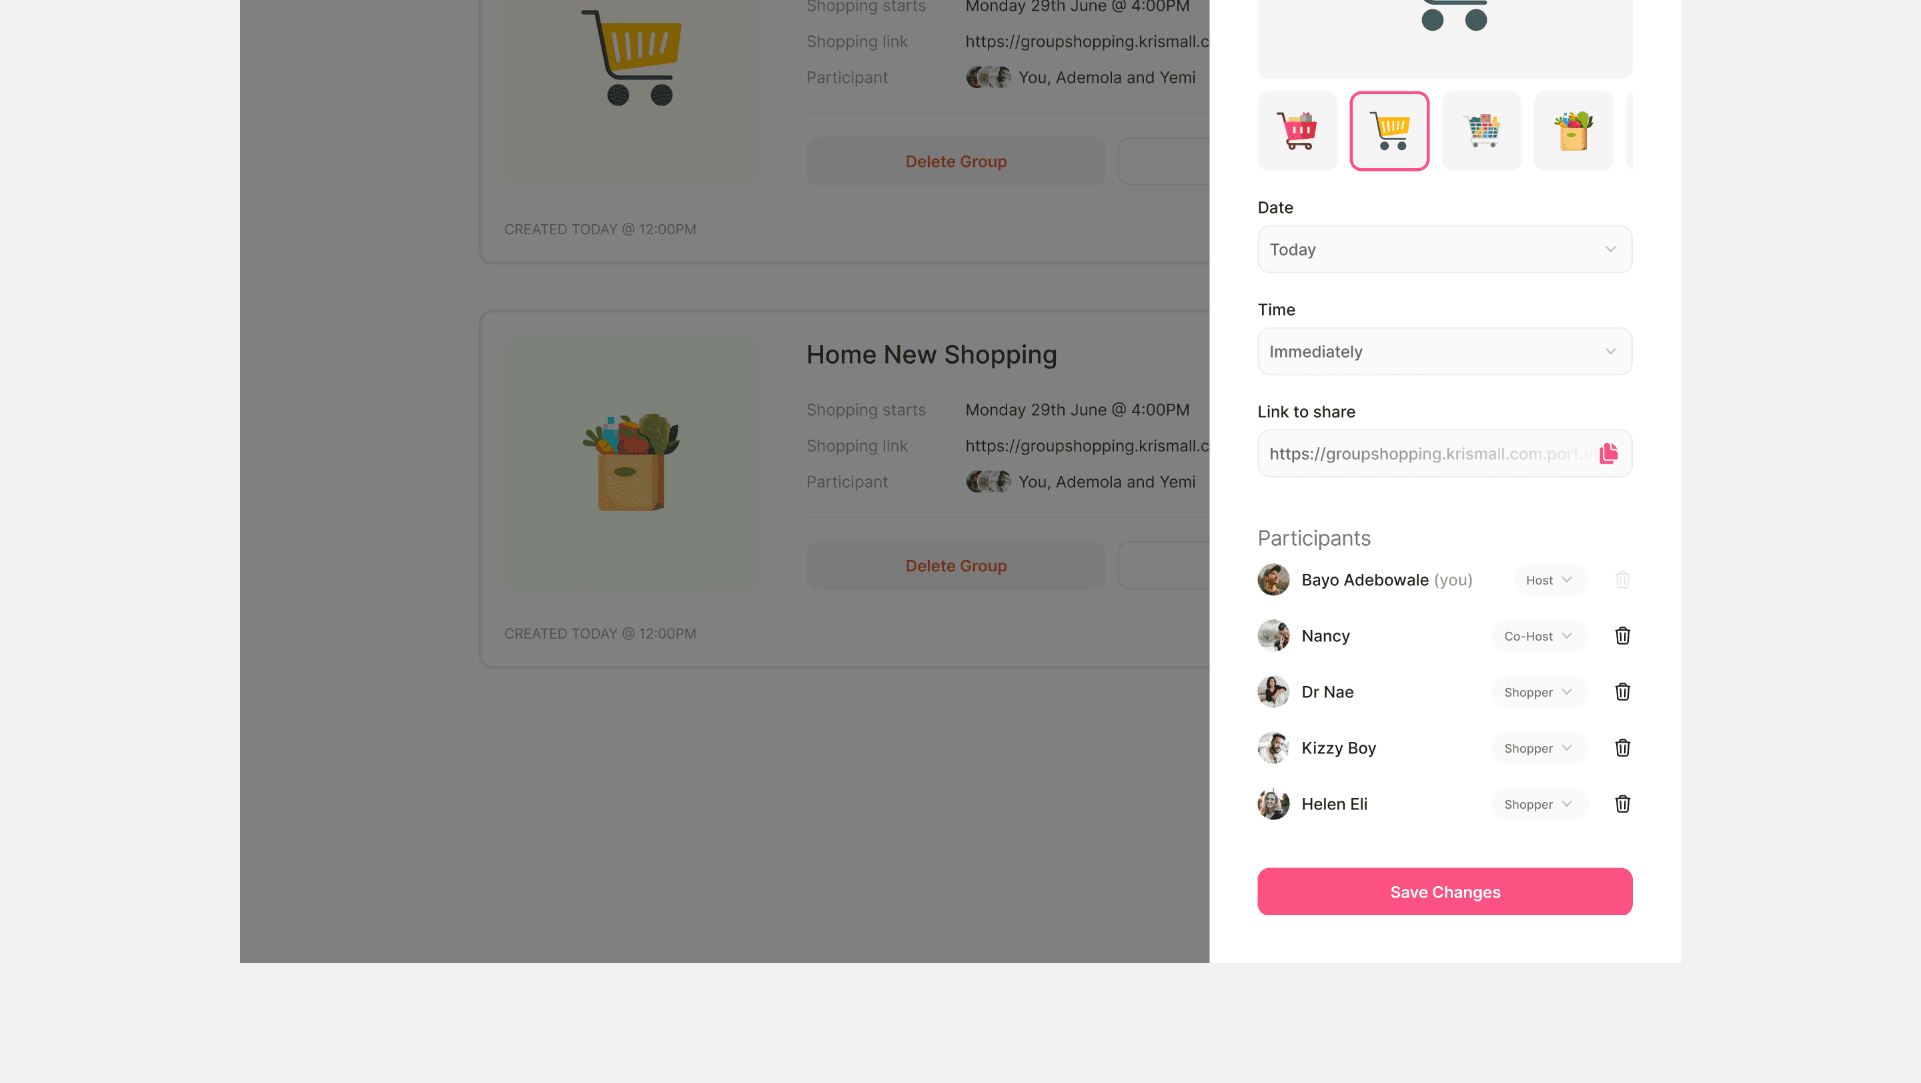Open the Time dropdown showing Immediately
The width and height of the screenshot is (1921, 1083).
coord(1445,351)
